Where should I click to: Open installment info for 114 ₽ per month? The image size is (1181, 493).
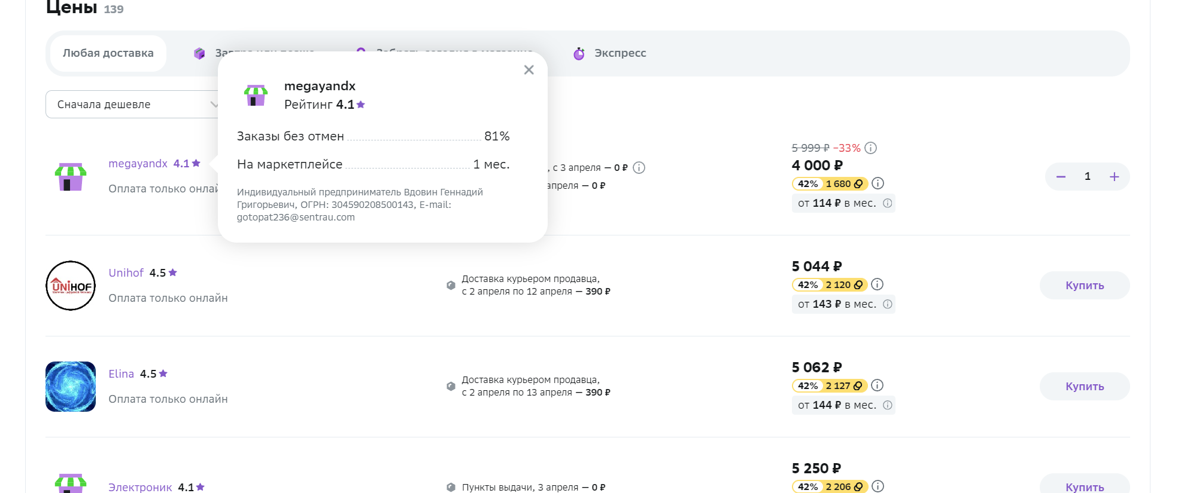point(888,203)
